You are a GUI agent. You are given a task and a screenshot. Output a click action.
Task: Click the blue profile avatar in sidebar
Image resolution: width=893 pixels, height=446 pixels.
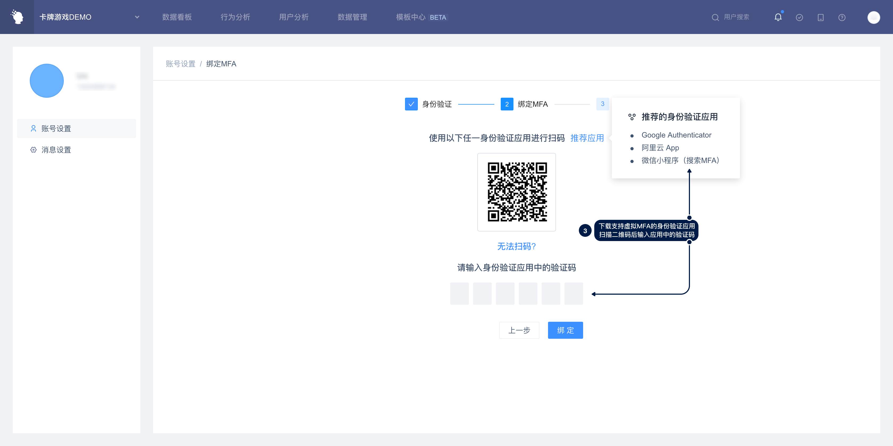coord(47,81)
